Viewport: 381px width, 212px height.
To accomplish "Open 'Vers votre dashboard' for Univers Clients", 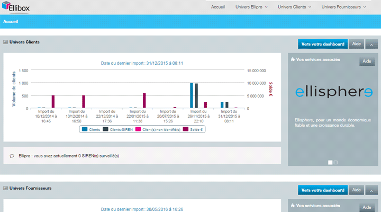I will pos(322,44).
